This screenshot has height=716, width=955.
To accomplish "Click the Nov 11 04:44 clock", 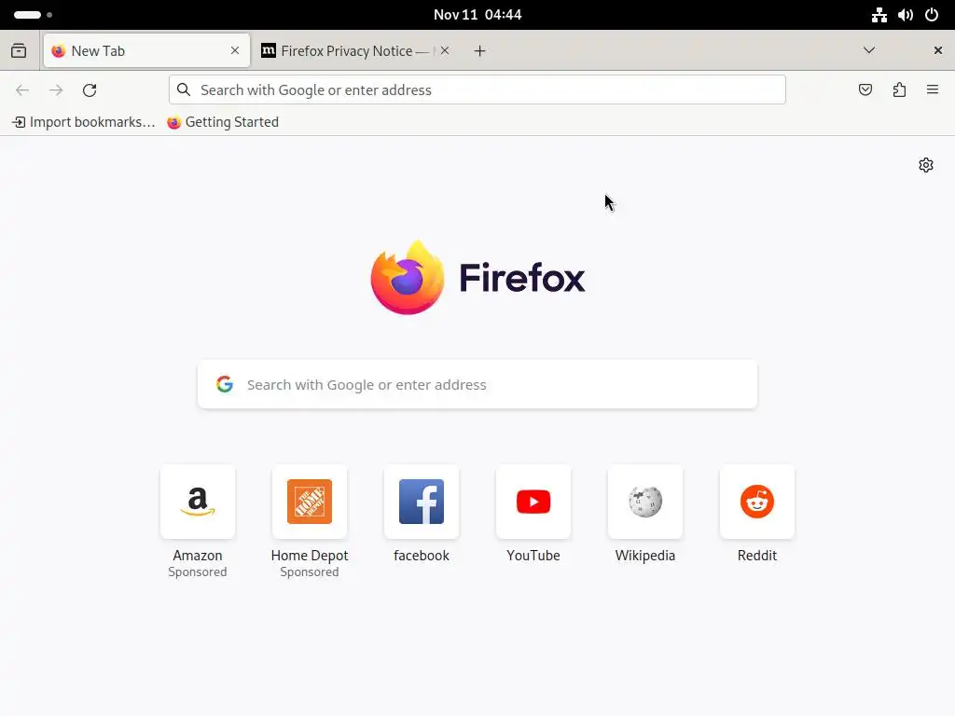I will tap(477, 15).
